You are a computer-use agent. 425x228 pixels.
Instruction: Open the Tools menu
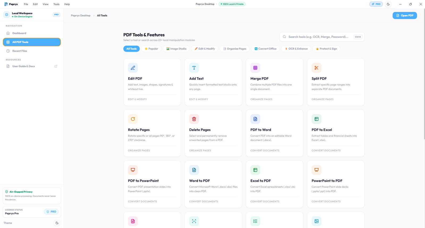[56, 4]
